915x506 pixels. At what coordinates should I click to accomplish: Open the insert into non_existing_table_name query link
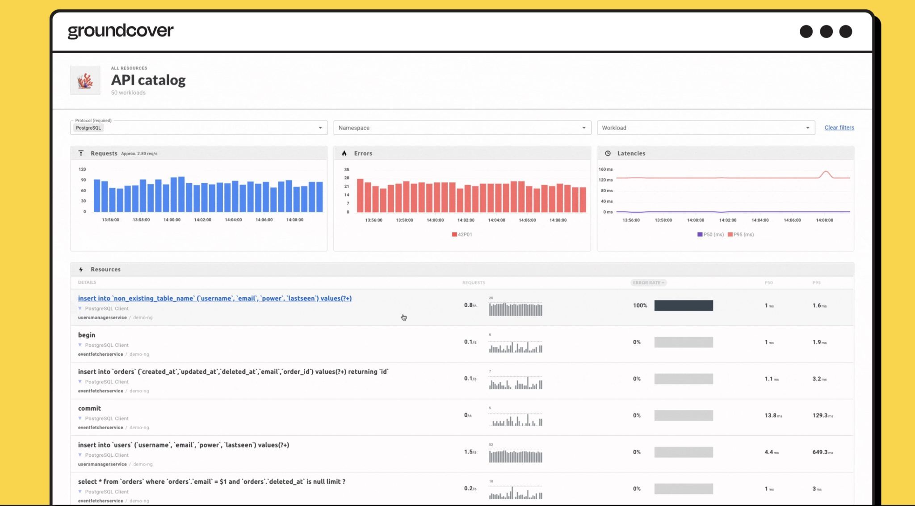coord(215,298)
